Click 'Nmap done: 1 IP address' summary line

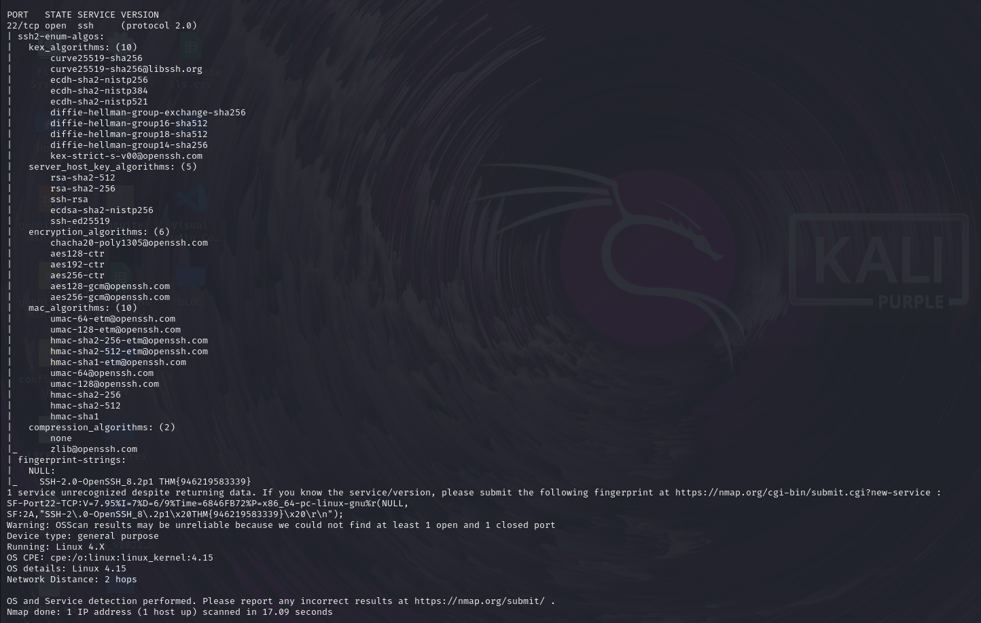[x=170, y=612]
